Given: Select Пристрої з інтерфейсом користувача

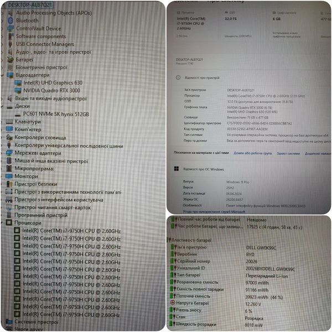Looking at the screenshot, I should [59, 200].
